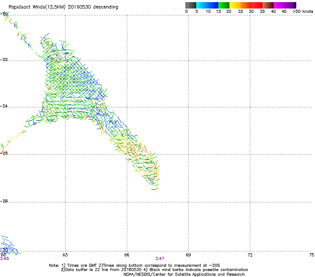Image resolution: width=315 pixels, height=277 pixels.
Task: Click the longitude label '72'
Action: click(250, 255)
